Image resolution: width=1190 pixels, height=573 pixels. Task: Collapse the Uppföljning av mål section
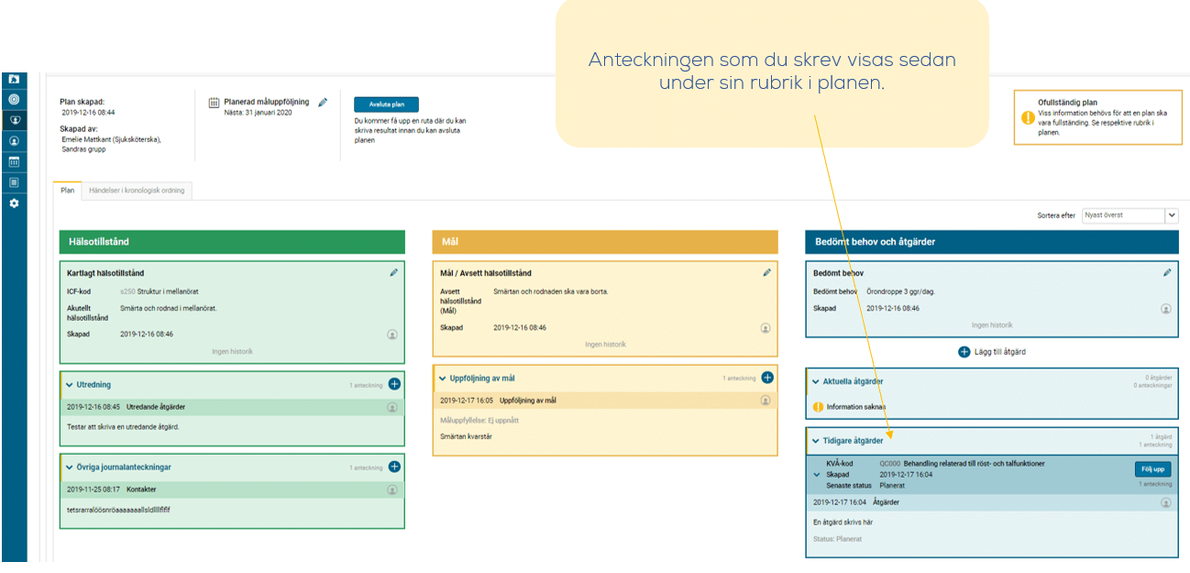pos(443,378)
